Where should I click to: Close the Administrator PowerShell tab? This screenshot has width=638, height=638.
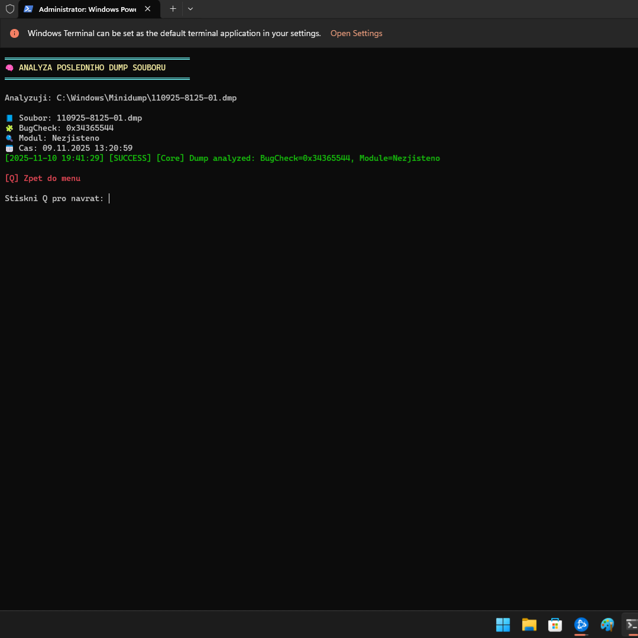tap(148, 9)
